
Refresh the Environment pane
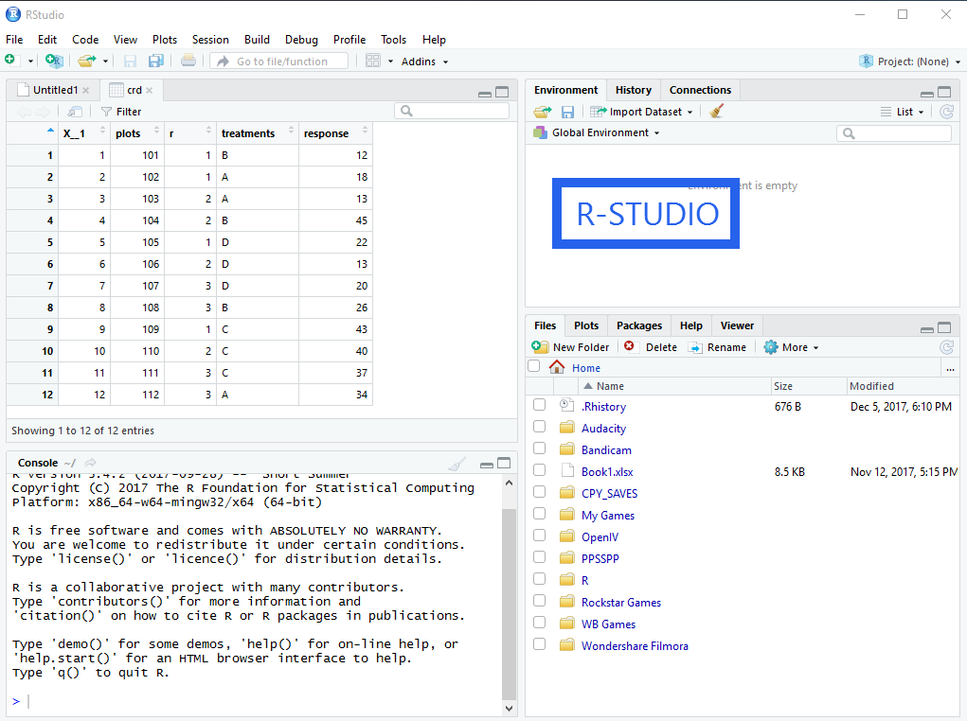point(947,112)
